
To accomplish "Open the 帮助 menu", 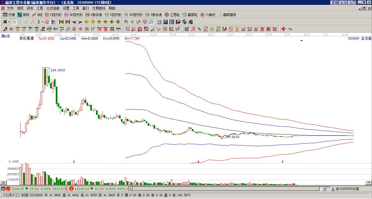I will click(x=112, y=8).
